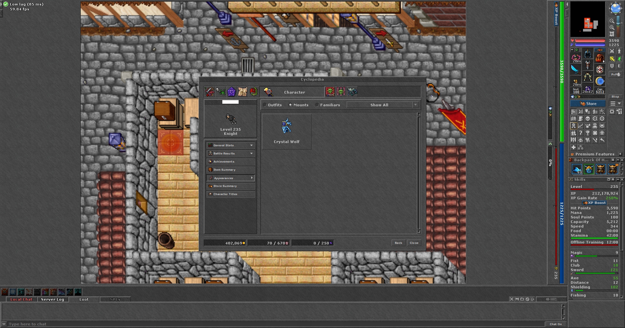
Task: Open the Achievements section
Action: tap(230, 162)
